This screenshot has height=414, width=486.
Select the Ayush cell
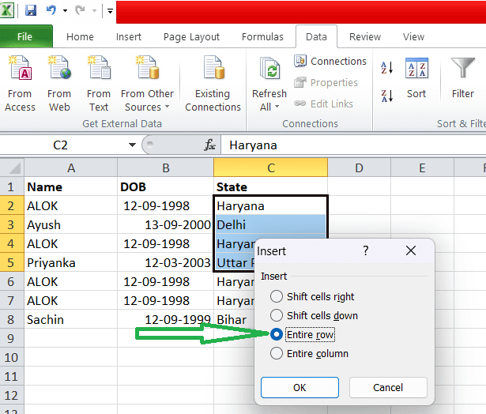[x=71, y=224]
